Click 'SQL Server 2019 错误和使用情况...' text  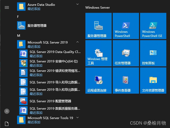(x=55, y=71)
